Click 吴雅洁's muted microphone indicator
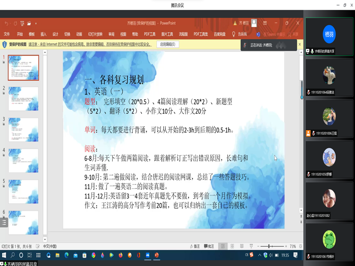This screenshot has height=266, width=355. (x=308, y=92)
